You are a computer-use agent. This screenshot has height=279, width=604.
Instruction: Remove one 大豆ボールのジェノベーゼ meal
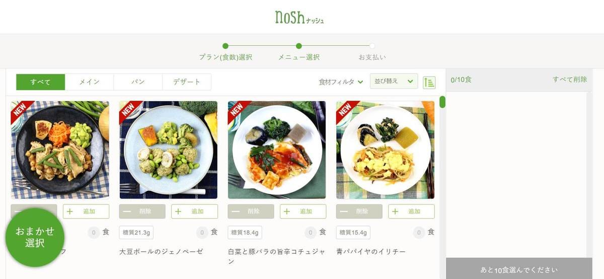click(x=142, y=212)
